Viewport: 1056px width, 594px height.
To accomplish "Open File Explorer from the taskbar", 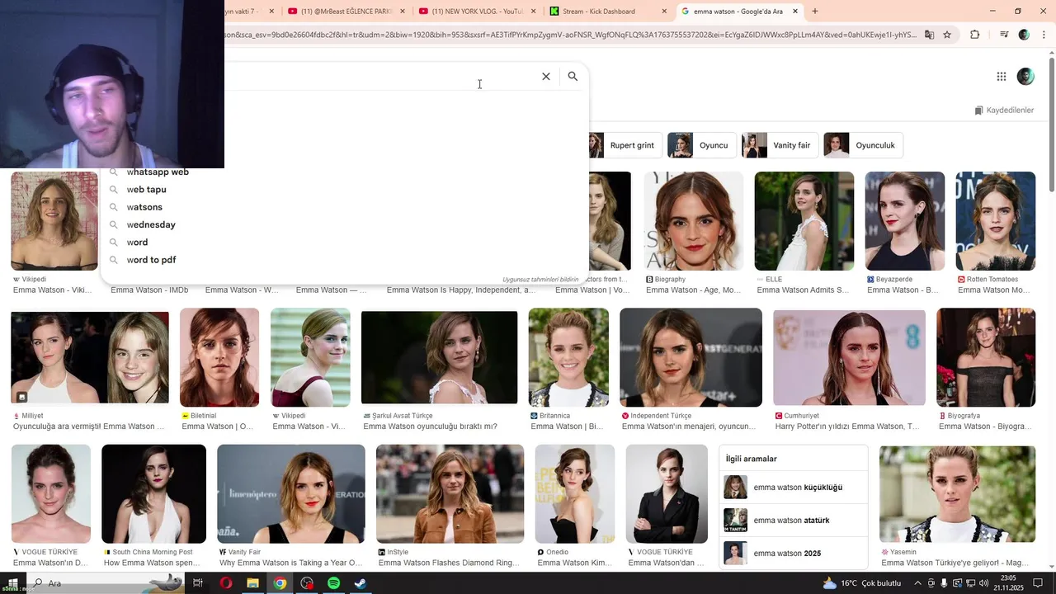I will tap(252, 583).
